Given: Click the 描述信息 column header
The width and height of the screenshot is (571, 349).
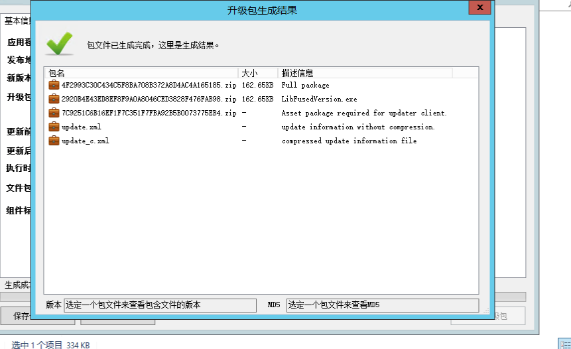Looking at the screenshot, I should coord(365,73).
